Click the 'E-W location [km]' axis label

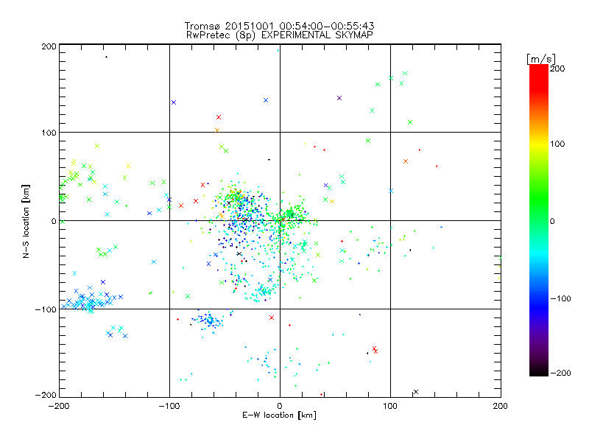point(280,415)
